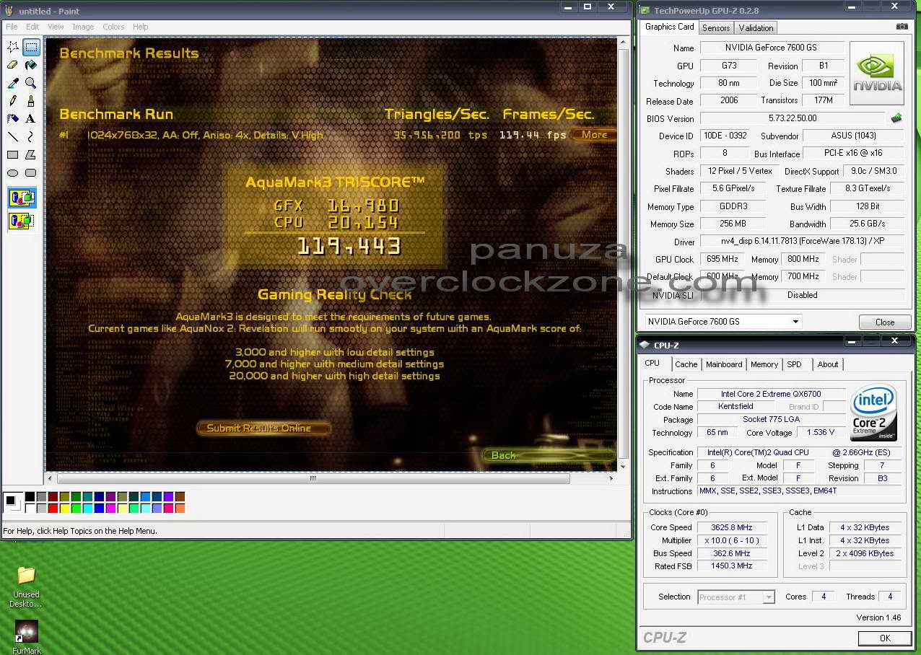Screen dimensions: 921x655
Task: Open the File menu in Paint
Action: click(x=12, y=27)
